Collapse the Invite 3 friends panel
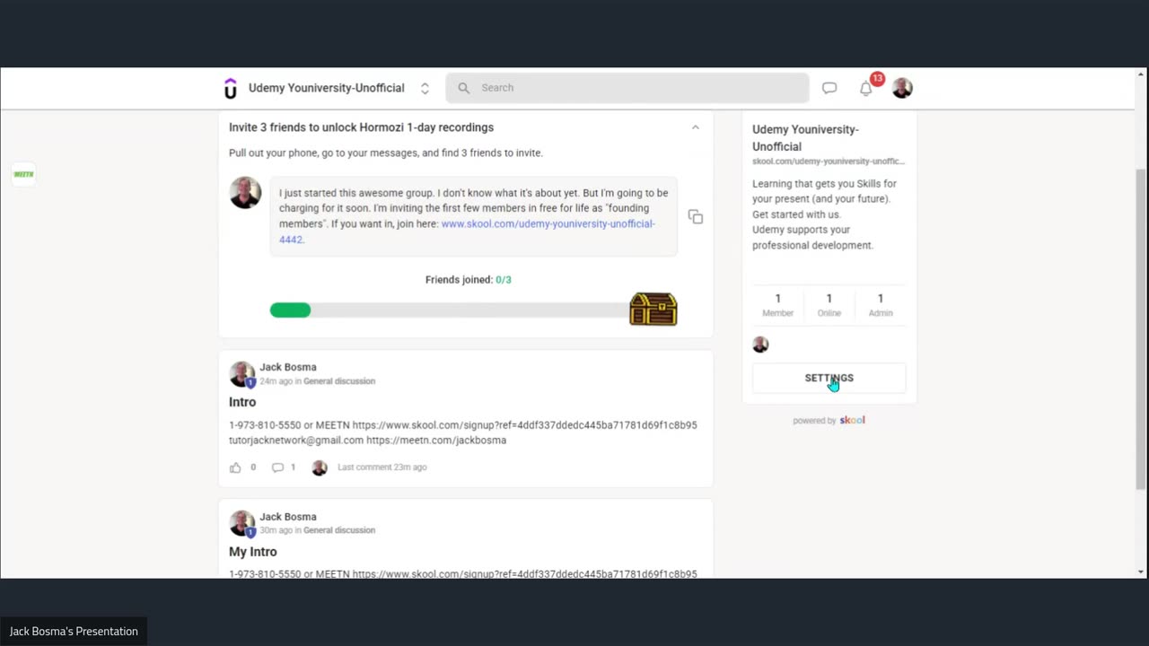1149x646 pixels. (695, 127)
